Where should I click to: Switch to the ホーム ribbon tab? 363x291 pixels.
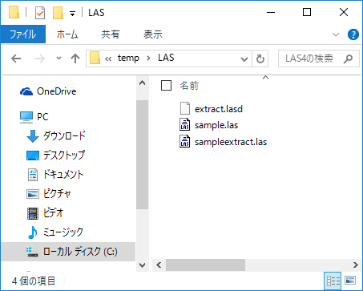coord(67,34)
